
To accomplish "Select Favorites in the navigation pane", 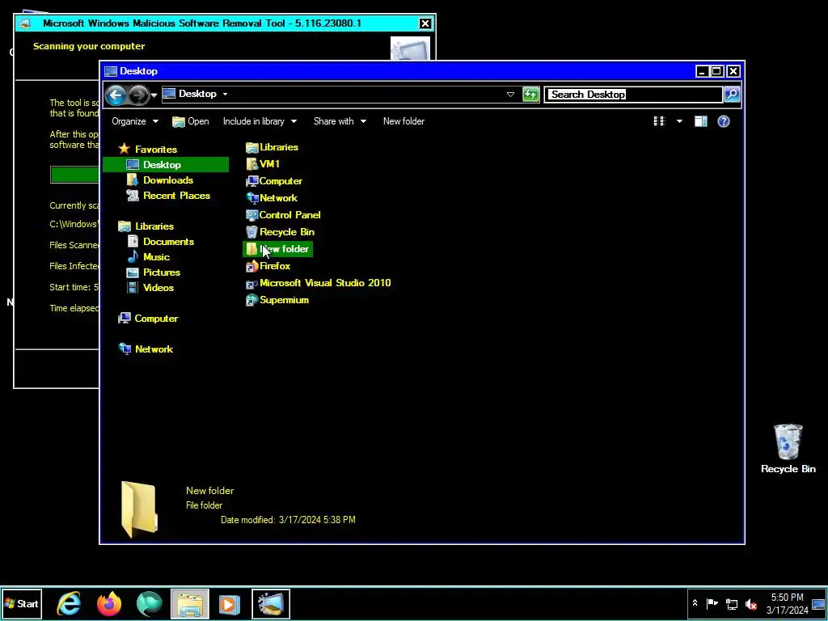I will coord(148,150).
